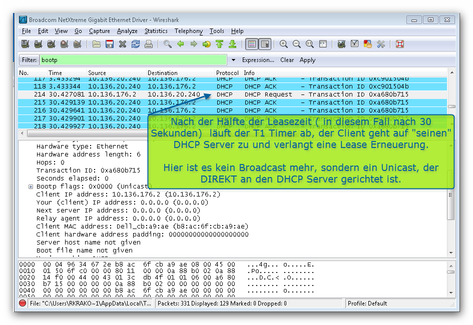The width and height of the screenshot is (473, 325).
Task: Open the Help menu
Action: point(237,31)
